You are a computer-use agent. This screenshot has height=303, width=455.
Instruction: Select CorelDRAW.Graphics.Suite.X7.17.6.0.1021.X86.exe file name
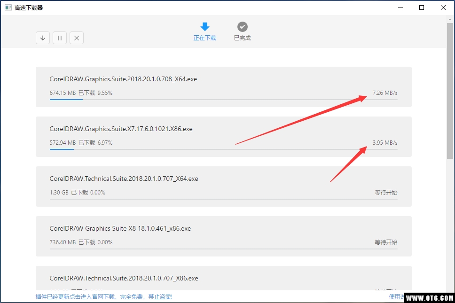pos(121,129)
